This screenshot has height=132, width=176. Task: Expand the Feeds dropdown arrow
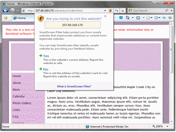pyautogui.click(x=143, y=18)
